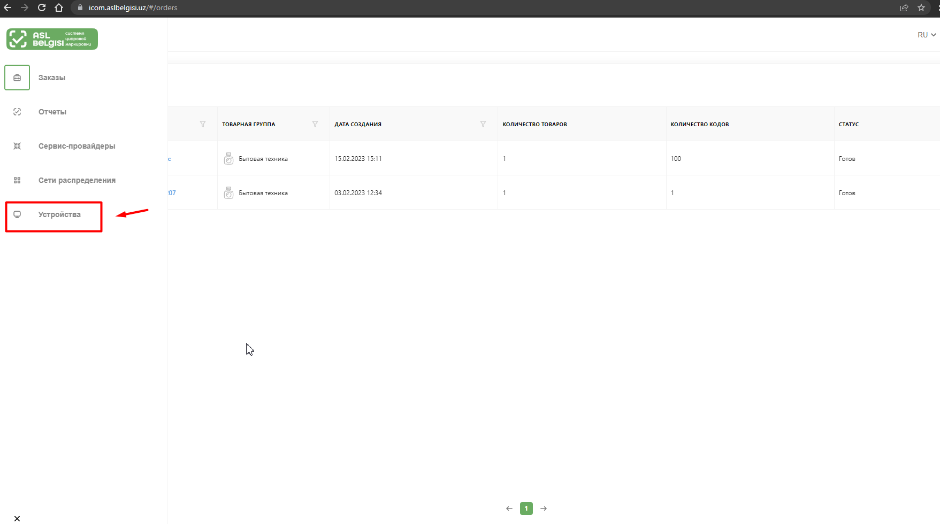Bookmark page with star icon

(921, 7)
